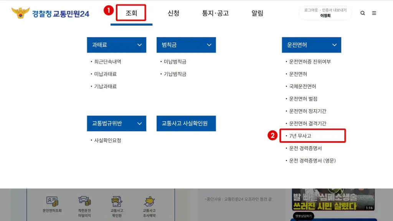The height and width of the screenshot is (221, 393).
Task: Toggle the 교통법규위반 section chevron
Action: pos(139,124)
